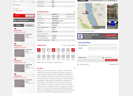Screen dimensions: 133x96
Task: Toggle 'környező albérletek mutatása' radio button
Action: pyautogui.click(x=78, y=31)
